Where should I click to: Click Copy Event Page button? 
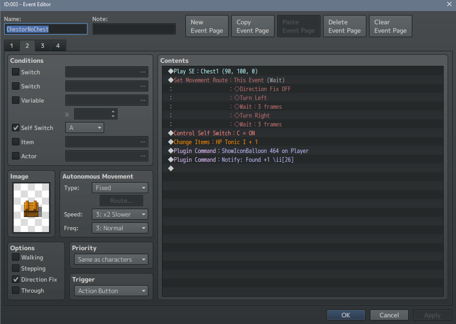[253, 26]
